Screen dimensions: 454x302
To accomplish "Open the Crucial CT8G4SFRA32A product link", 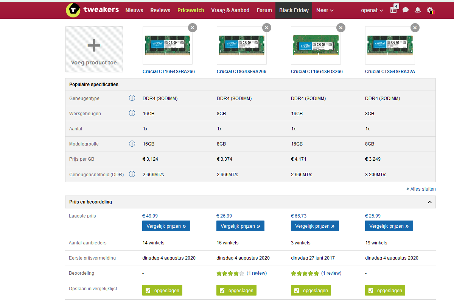I will pyautogui.click(x=390, y=71).
